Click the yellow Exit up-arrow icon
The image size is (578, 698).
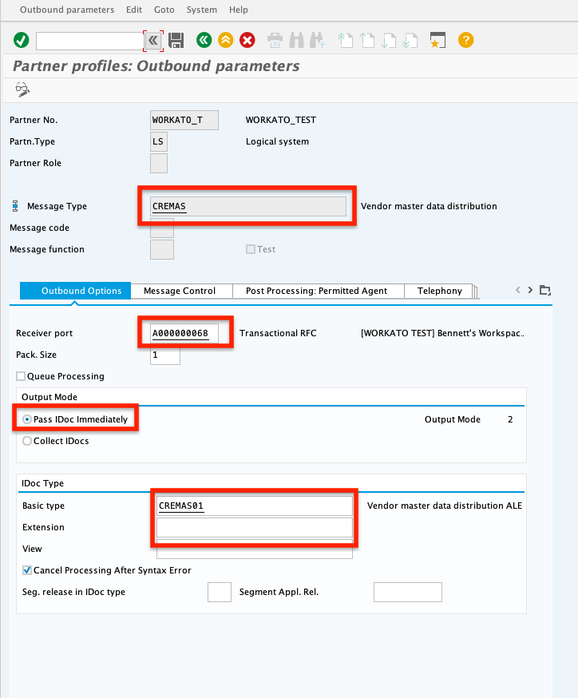click(x=226, y=40)
